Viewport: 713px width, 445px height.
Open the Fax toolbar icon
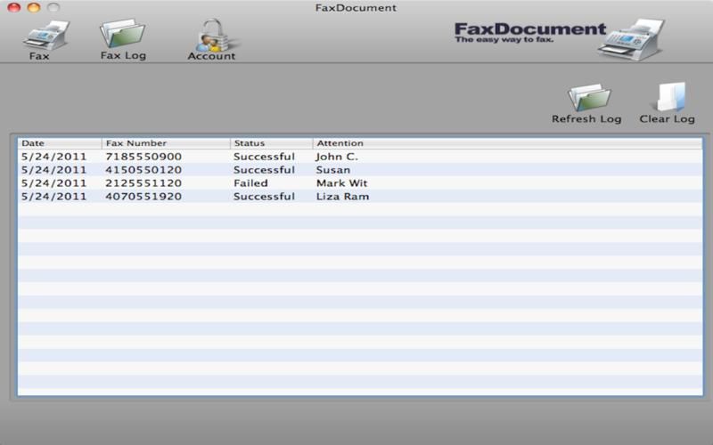pyautogui.click(x=45, y=36)
